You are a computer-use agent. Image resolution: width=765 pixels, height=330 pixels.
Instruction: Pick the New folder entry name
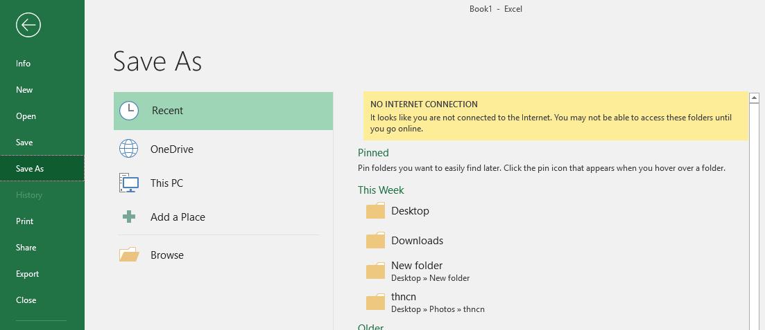click(x=417, y=265)
